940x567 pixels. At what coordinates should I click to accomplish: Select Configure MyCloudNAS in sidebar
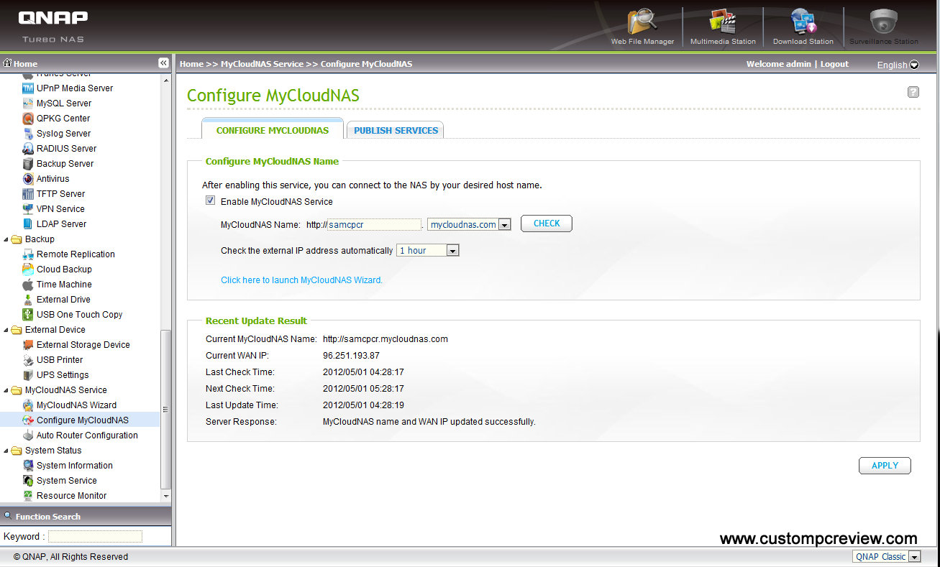point(83,420)
